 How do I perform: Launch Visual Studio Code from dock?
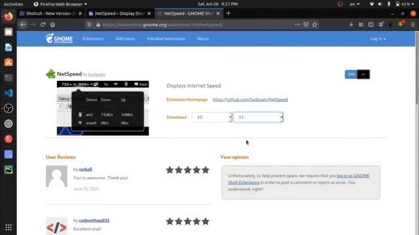(x=9, y=93)
